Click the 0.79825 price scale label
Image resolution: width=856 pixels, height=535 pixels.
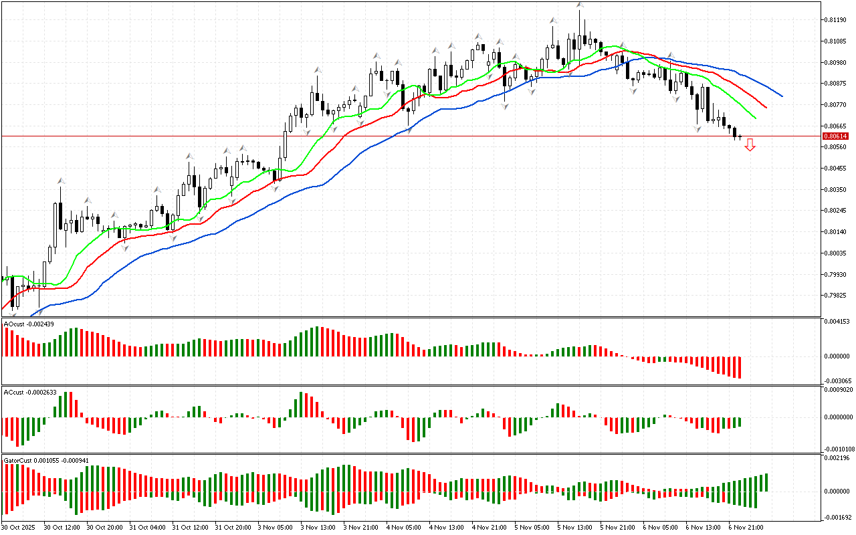tap(835, 296)
